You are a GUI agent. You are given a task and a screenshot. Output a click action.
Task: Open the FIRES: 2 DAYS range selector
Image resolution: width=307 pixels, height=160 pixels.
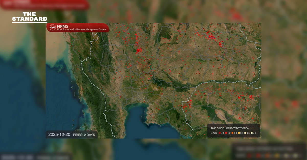point(84,135)
